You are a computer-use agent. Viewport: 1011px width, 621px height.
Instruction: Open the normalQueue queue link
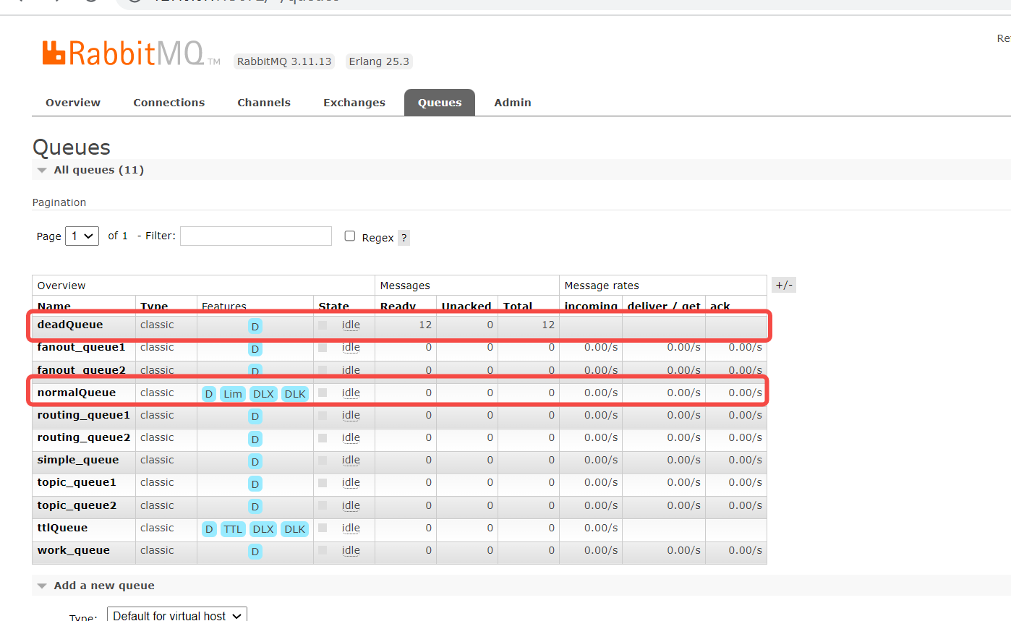(x=77, y=393)
